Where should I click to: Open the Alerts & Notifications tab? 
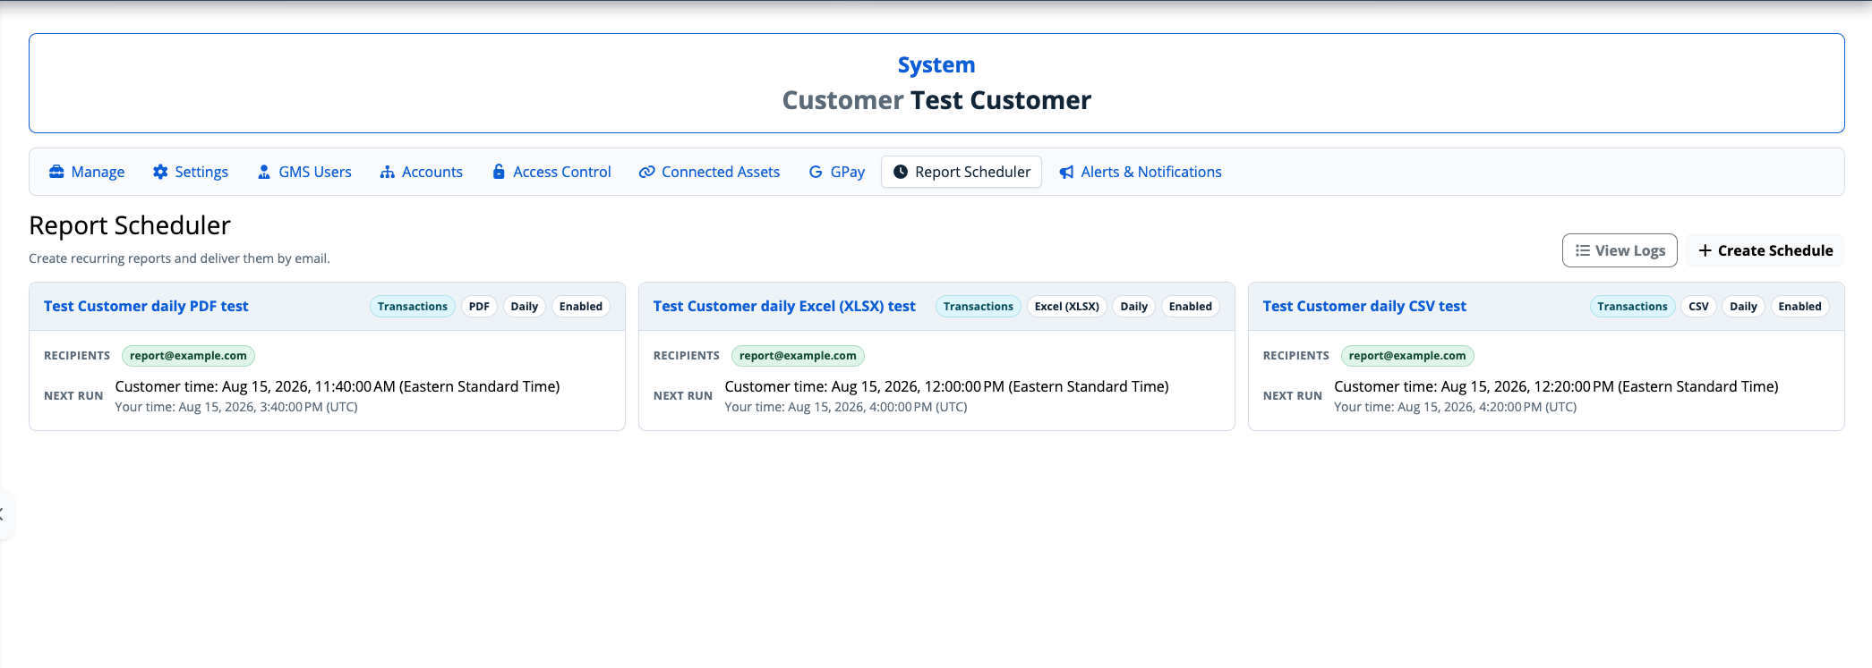click(x=1141, y=172)
